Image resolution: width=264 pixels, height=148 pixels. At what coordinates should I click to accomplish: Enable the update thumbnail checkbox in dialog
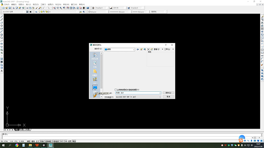116,90
